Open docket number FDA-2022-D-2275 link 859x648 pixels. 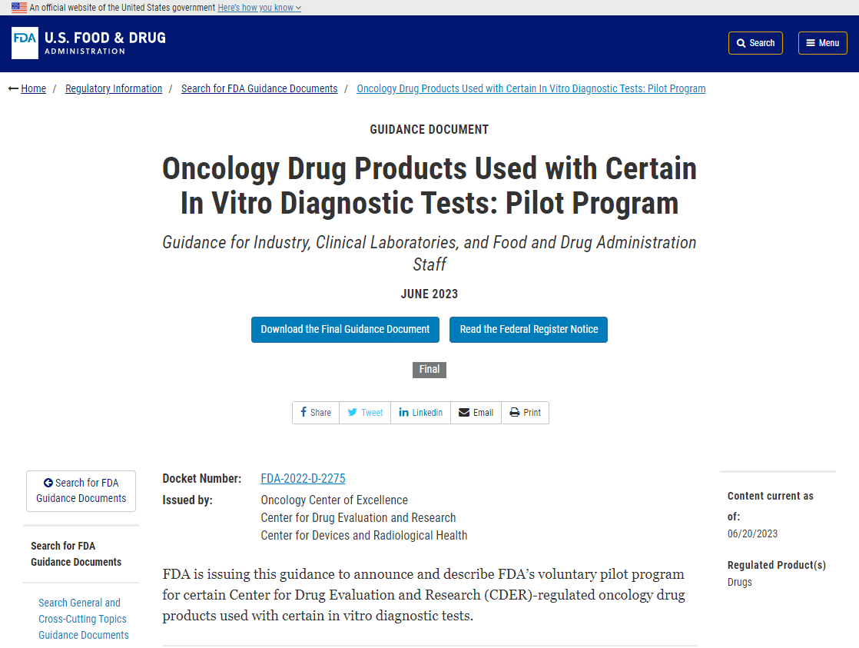pos(303,478)
